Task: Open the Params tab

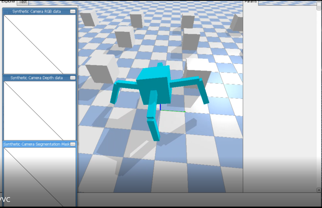Action: pos(251,2)
